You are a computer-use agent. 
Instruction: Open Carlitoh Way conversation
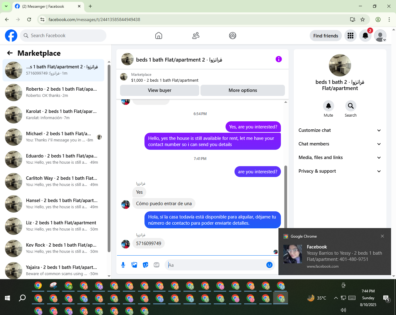click(x=53, y=182)
